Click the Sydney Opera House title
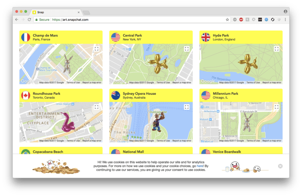302x196 pixels. pyautogui.click(x=139, y=94)
